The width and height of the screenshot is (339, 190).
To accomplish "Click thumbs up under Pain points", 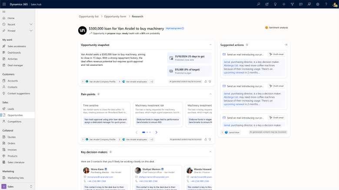I will 206,139.
